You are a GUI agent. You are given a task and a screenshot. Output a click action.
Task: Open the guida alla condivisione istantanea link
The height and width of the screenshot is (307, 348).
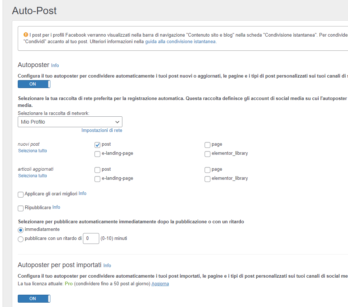181,42
